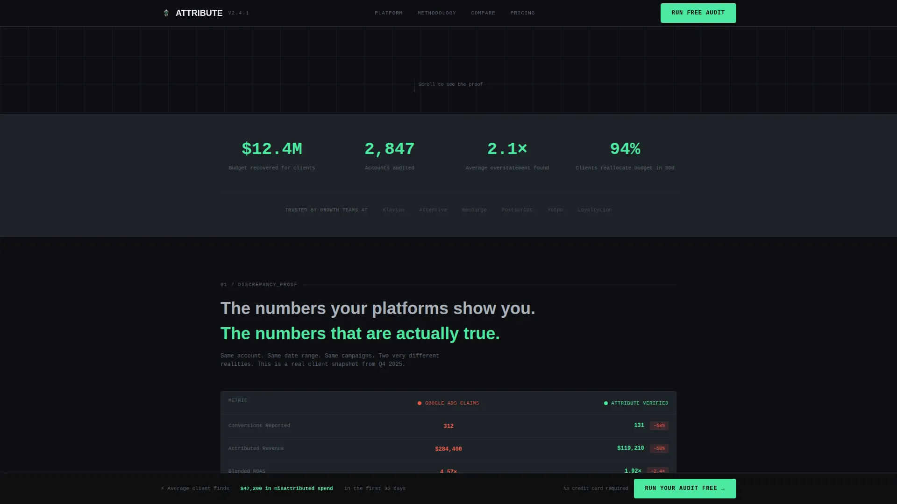Click the red dot beside Google Ads Claims
This screenshot has height=504, width=897.
point(420,403)
